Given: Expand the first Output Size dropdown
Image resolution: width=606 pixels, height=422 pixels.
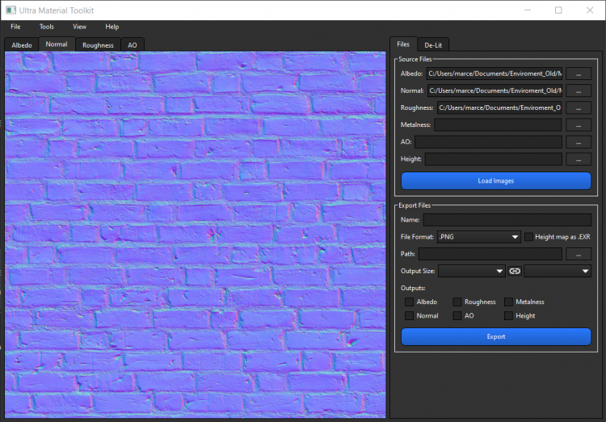Looking at the screenshot, I should (x=472, y=271).
